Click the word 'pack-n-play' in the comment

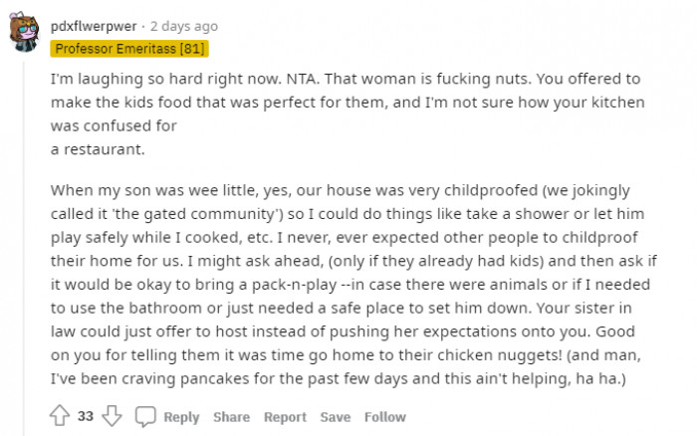(x=294, y=285)
